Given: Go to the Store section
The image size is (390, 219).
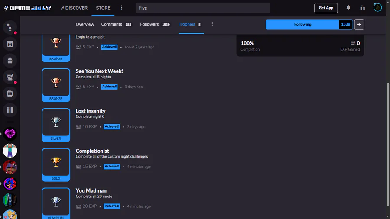Looking at the screenshot, I should (x=103, y=8).
